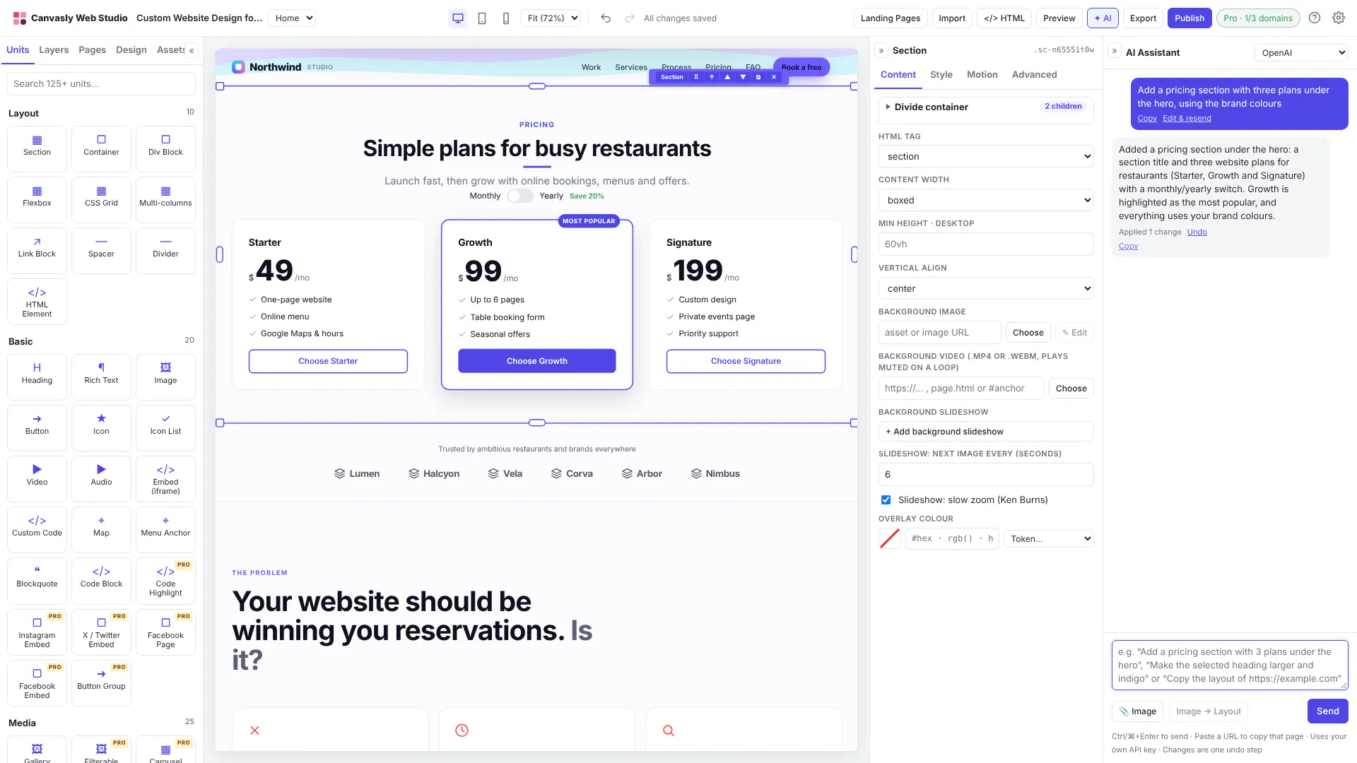Click the Search 125+ units field
The height and width of the screenshot is (763, 1357).
[x=101, y=84]
